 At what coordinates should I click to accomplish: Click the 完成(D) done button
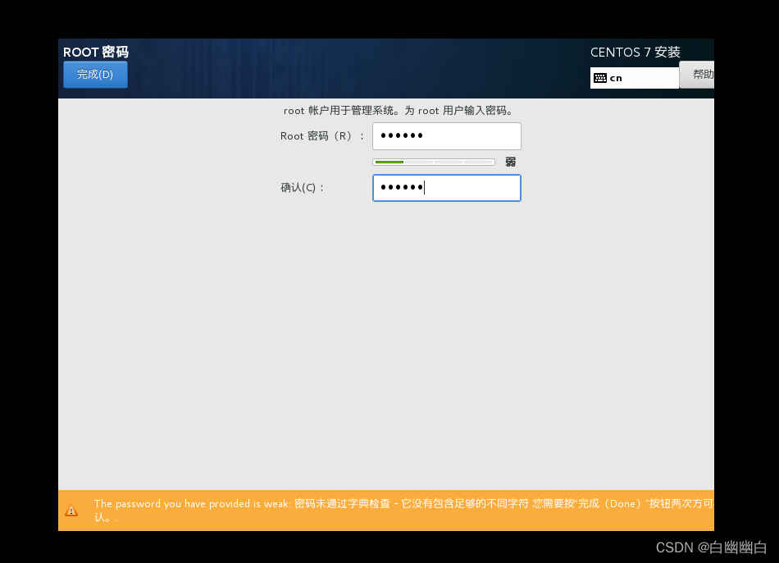click(95, 75)
